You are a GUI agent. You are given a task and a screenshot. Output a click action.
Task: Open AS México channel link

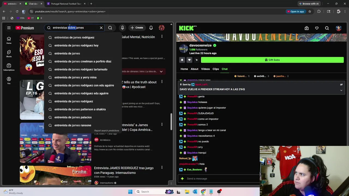click(x=105, y=140)
